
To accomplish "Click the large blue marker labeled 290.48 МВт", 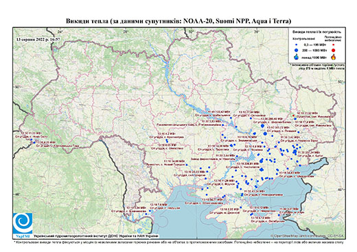I will (x=262, y=126).
